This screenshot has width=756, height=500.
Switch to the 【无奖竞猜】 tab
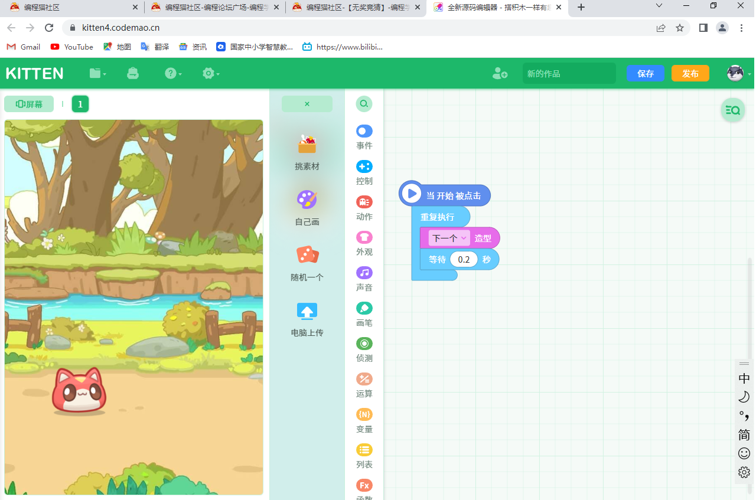coord(356,8)
